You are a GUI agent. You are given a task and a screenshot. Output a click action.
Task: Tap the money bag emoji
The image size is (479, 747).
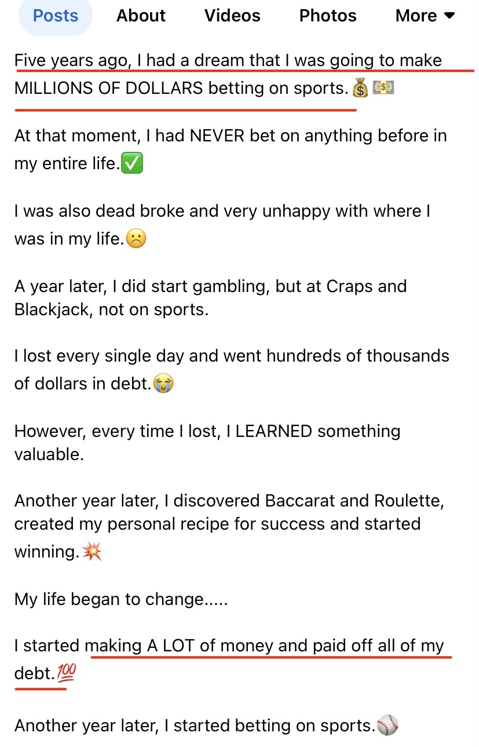360,89
